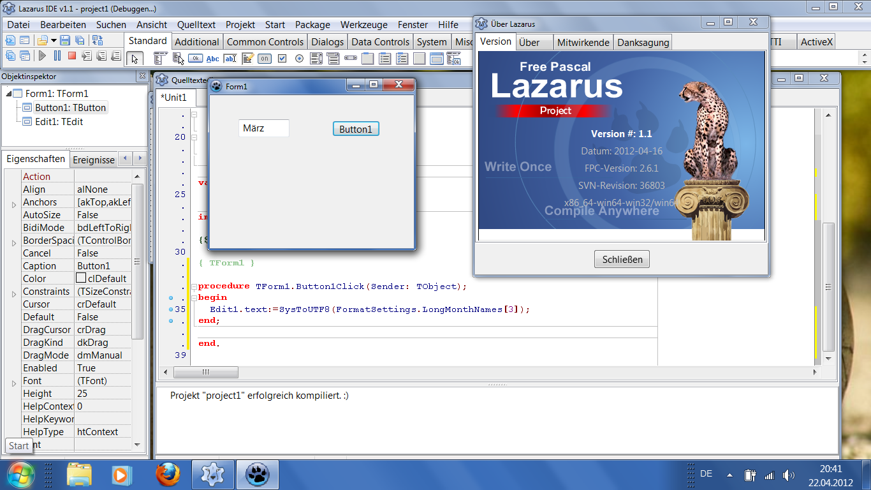Screen dimensions: 871x490
Task: Open Lazarus paw taskbar item
Action: (258, 475)
